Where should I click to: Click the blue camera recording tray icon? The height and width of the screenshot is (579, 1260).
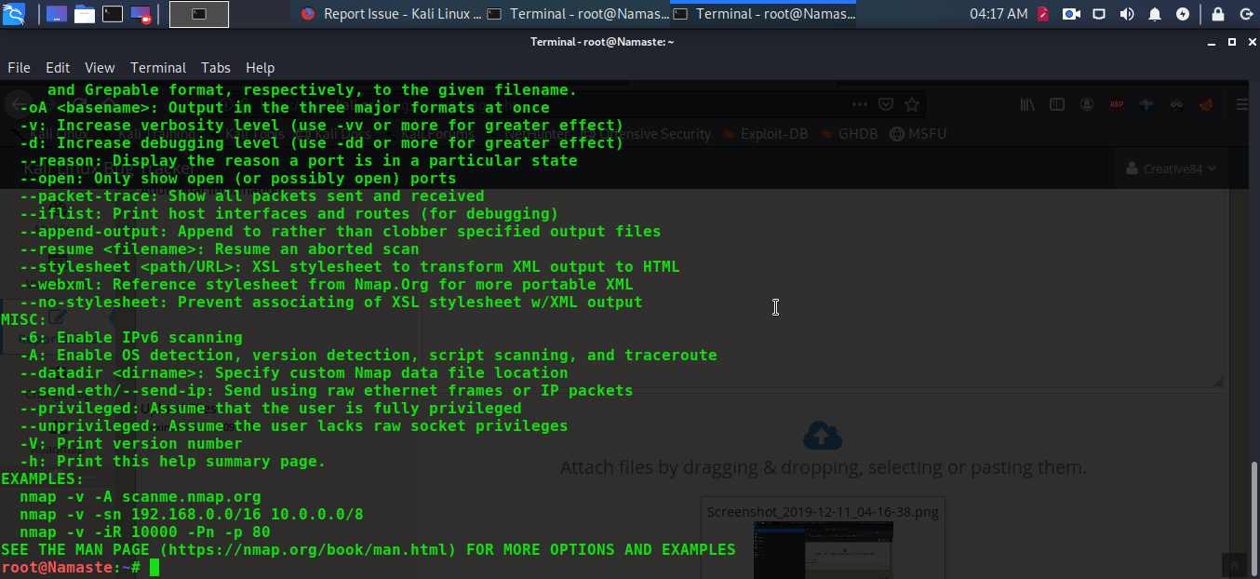click(x=1071, y=14)
